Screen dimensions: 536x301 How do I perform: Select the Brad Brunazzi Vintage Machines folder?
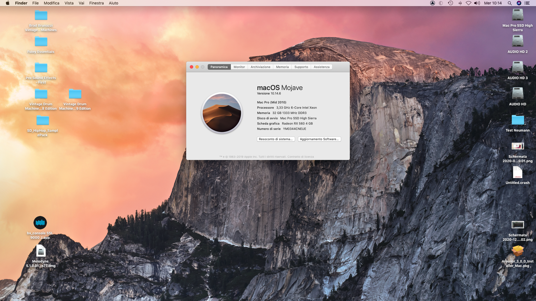[41, 16]
